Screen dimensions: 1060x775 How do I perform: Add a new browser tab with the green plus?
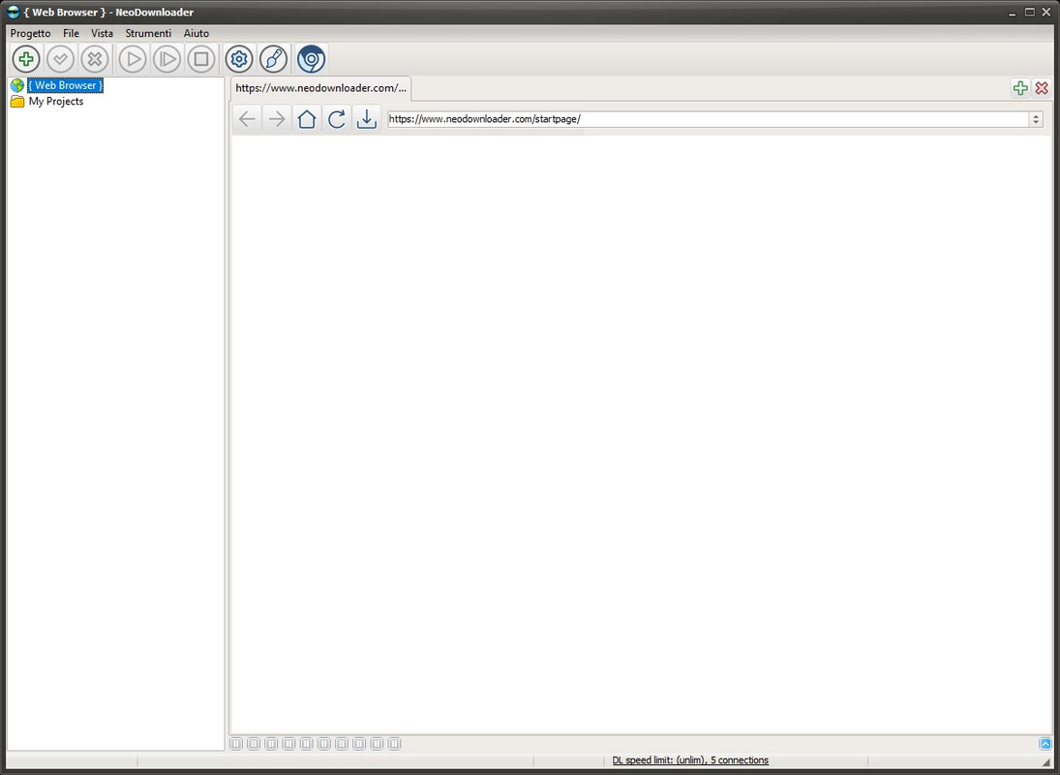pyautogui.click(x=1020, y=88)
